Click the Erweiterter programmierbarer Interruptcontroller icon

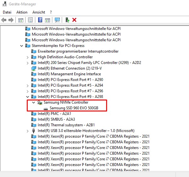coord(34,51)
